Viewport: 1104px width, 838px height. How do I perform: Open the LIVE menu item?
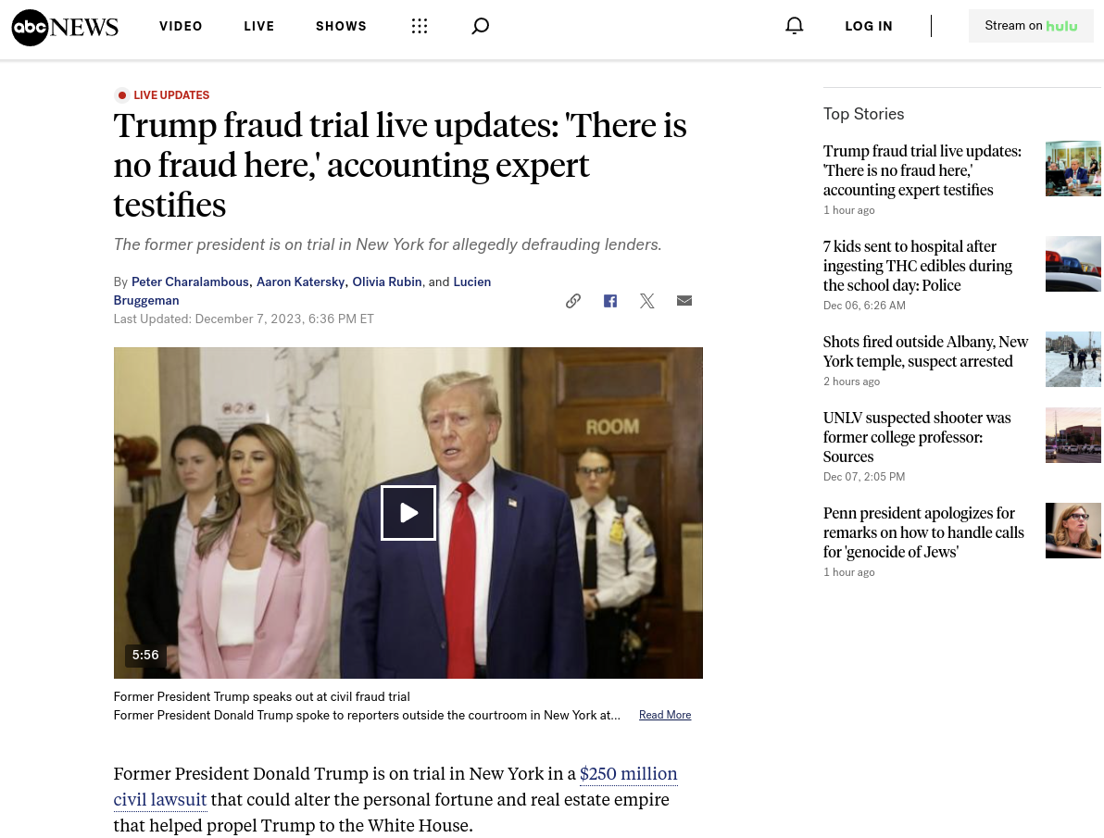(259, 26)
